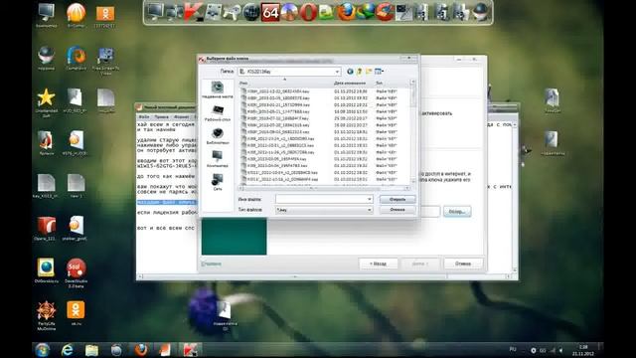
Task: Select Computer in the dialog places bar
Action: (x=218, y=159)
